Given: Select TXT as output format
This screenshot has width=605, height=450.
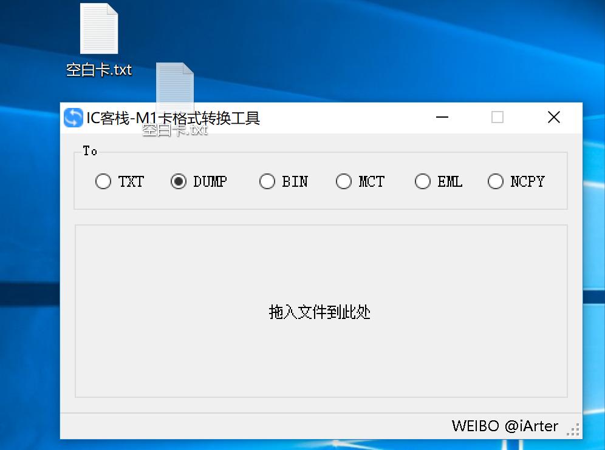Looking at the screenshot, I should 103,181.
